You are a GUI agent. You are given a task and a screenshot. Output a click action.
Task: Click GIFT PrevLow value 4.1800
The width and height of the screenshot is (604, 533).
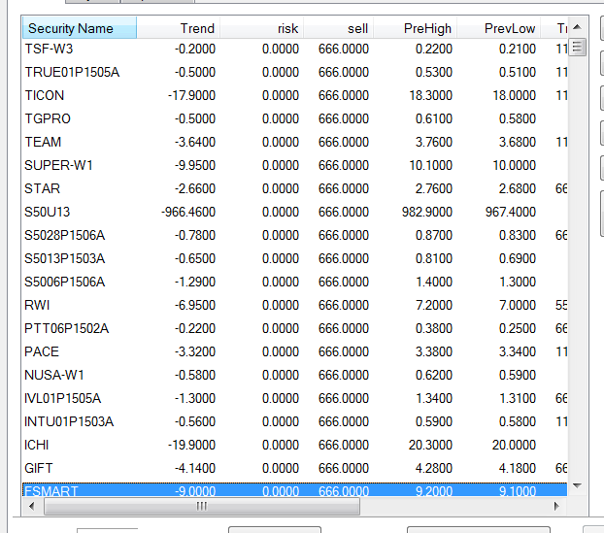pyautogui.click(x=518, y=468)
